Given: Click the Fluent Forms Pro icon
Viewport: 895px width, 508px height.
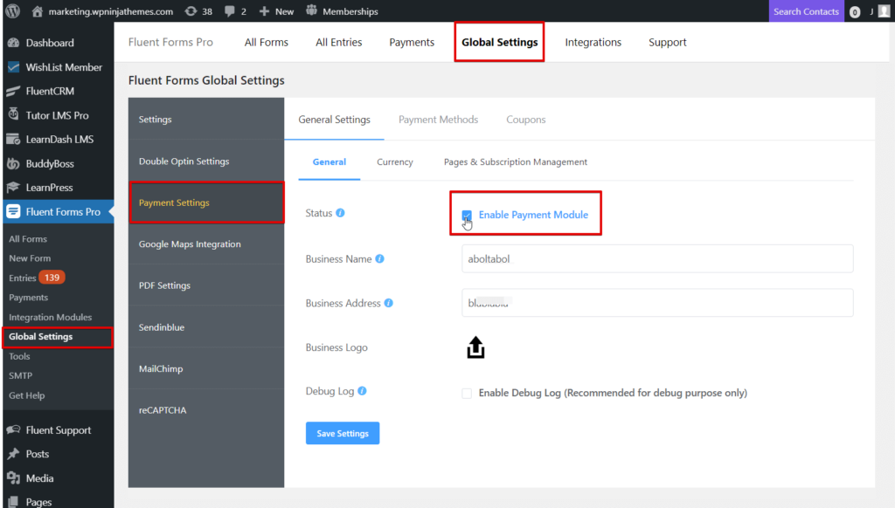Looking at the screenshot, I should (14, 211).
